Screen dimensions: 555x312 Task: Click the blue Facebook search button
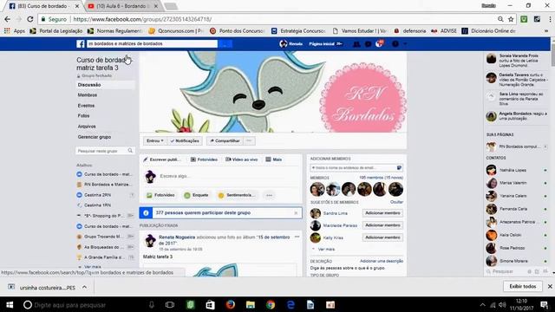(x=225, y=44)
